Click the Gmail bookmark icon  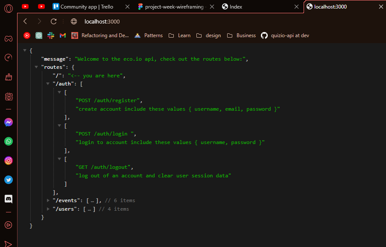point(63,35)
